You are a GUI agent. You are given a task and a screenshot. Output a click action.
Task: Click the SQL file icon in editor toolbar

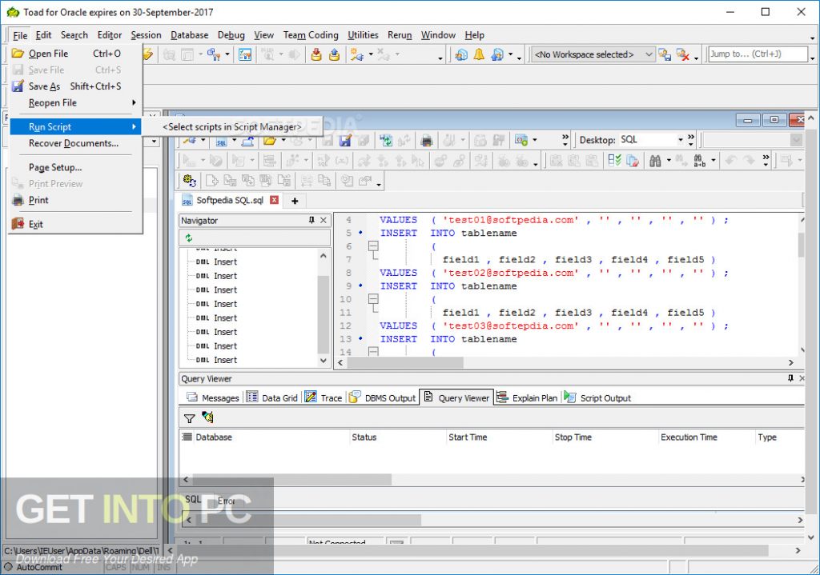pos(221,140)
